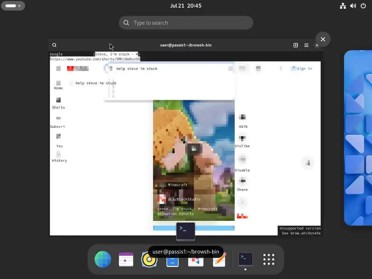Switch to the blue workspace on the right
The image size is (372, 279).
pos(358,138)
